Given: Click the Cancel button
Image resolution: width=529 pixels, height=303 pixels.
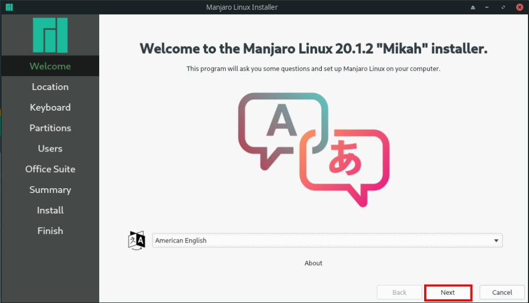Looking at the screenshot, I should coord(502,293).
